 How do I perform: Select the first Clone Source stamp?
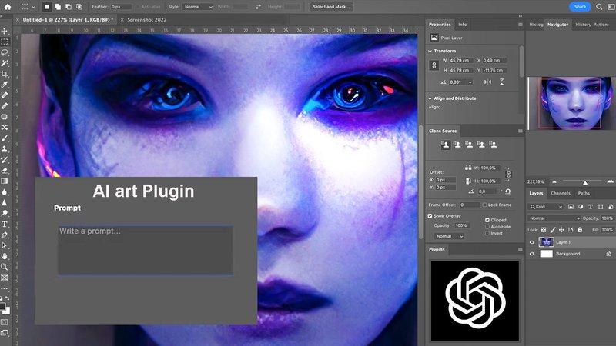445,145
